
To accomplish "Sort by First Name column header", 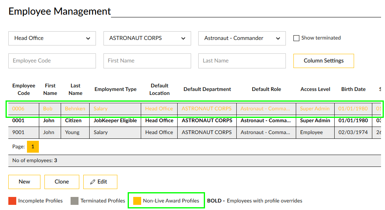I will (50, 89).
